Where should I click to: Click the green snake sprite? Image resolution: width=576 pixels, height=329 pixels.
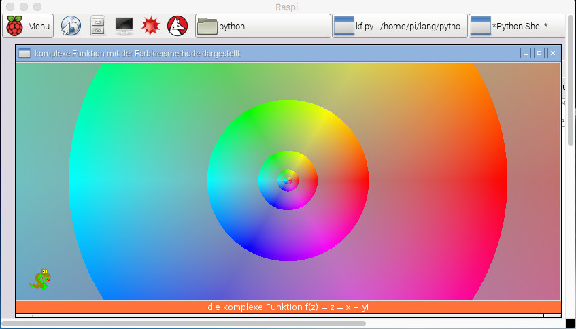tap(41, 279)
